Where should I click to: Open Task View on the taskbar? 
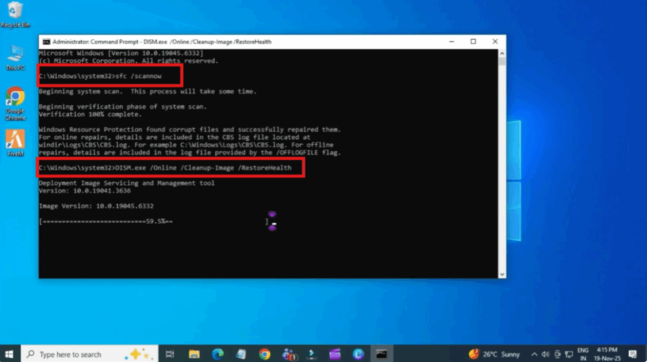click(x=169, y=354)
